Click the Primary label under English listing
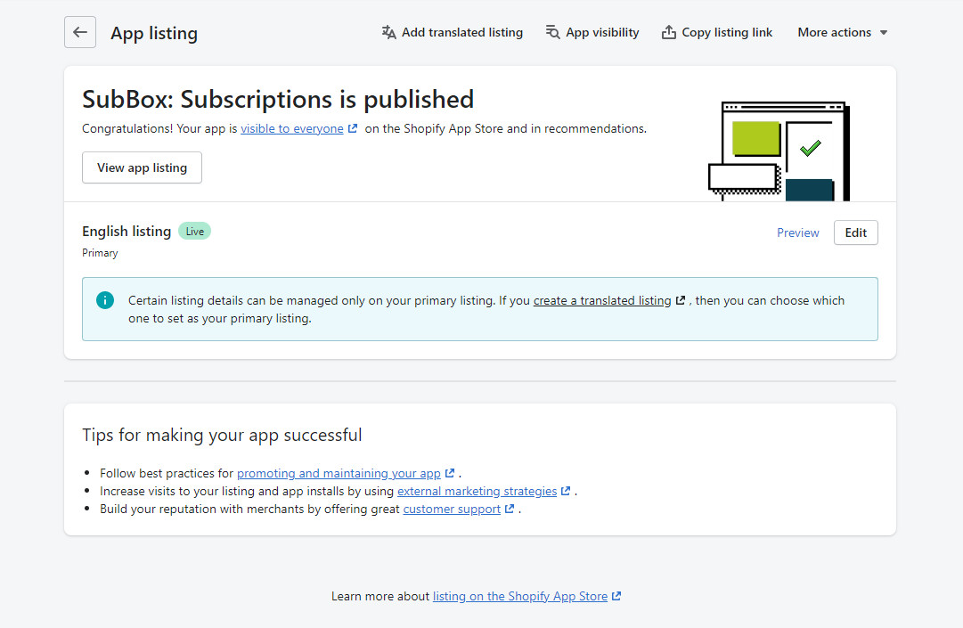 (100, 253)
